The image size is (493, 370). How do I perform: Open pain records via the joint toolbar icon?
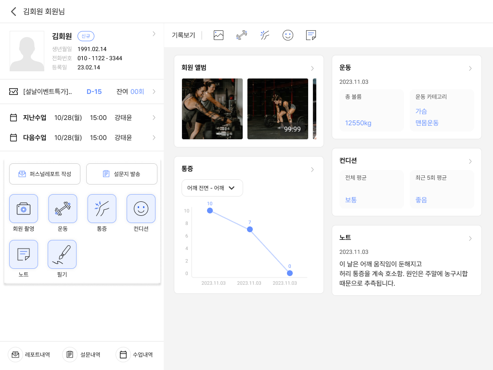point(265,35)
